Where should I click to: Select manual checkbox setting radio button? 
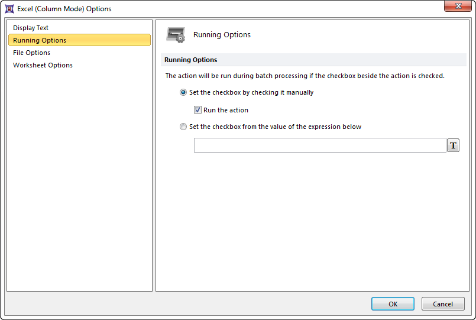click(x=183, y=93)
